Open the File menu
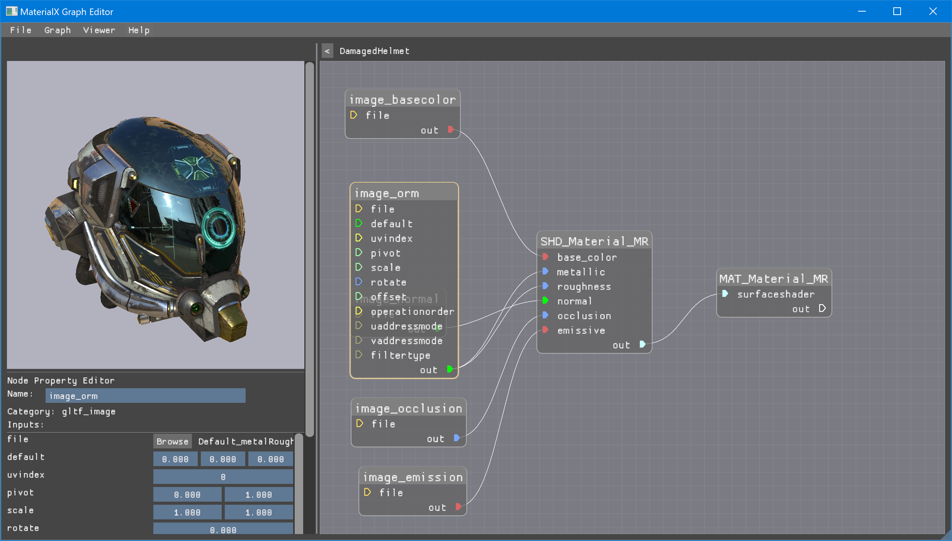The width and height of the screenshot is (952, 541). pos(20,30)
